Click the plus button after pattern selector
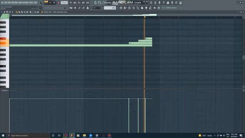Screen dimensions: 245x138 (117, 8)
